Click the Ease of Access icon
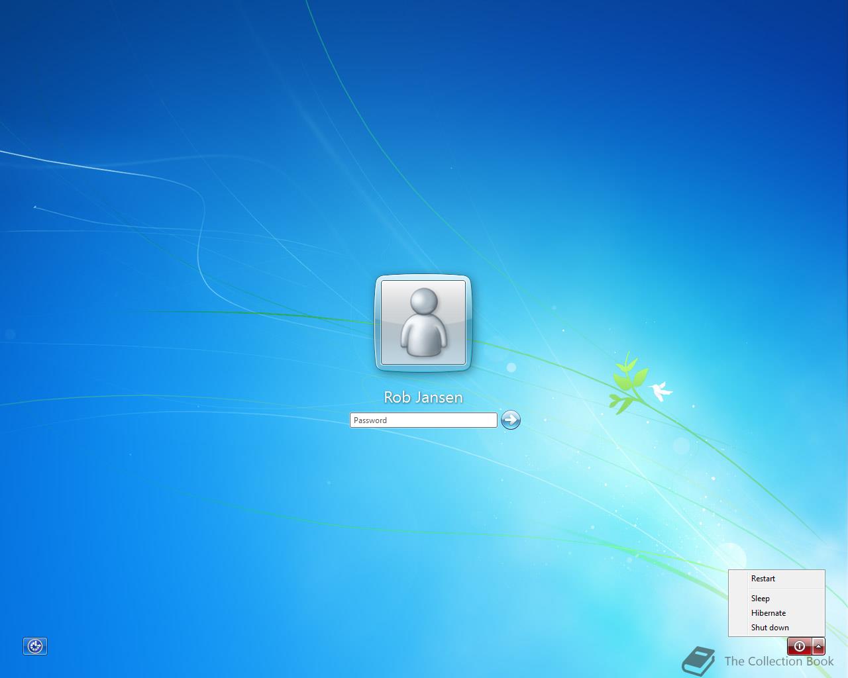This screenshot has width=848, height=678. tap(35, 646)
